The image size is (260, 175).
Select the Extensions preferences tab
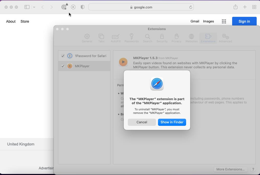click(x=208, y=38)
